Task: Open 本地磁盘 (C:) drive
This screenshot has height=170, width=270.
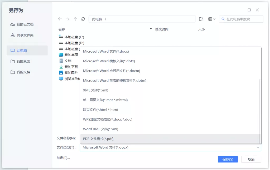Action: [x=74, y=37]
